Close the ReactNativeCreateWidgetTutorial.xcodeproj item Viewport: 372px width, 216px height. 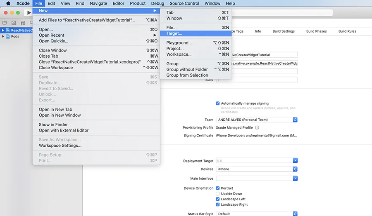point(96,62)
